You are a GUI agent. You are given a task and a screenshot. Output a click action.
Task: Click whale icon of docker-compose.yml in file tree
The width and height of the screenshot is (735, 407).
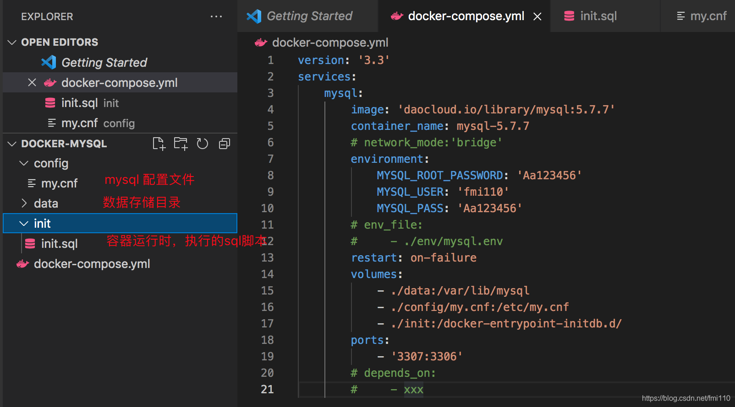[22, 264]
